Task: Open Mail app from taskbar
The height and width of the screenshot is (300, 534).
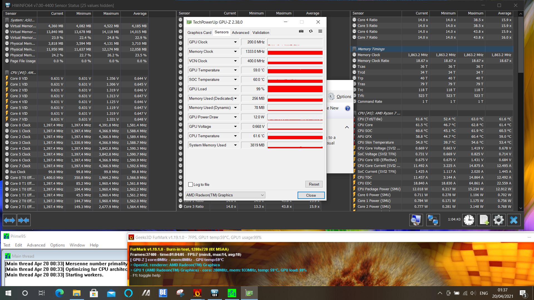Action: (111, 293)
